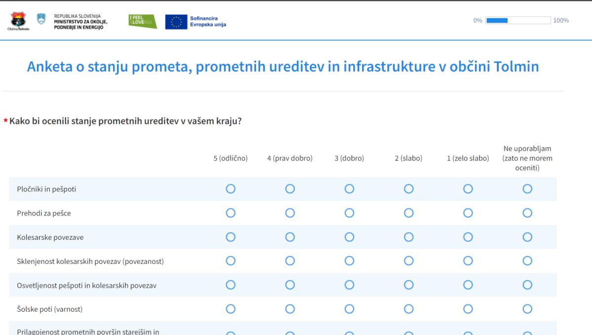Click the 'Sklenjenost kolesarskih povezav (povezanost)' label
This screenshot has width=592, height=335.
click(90, 261)
